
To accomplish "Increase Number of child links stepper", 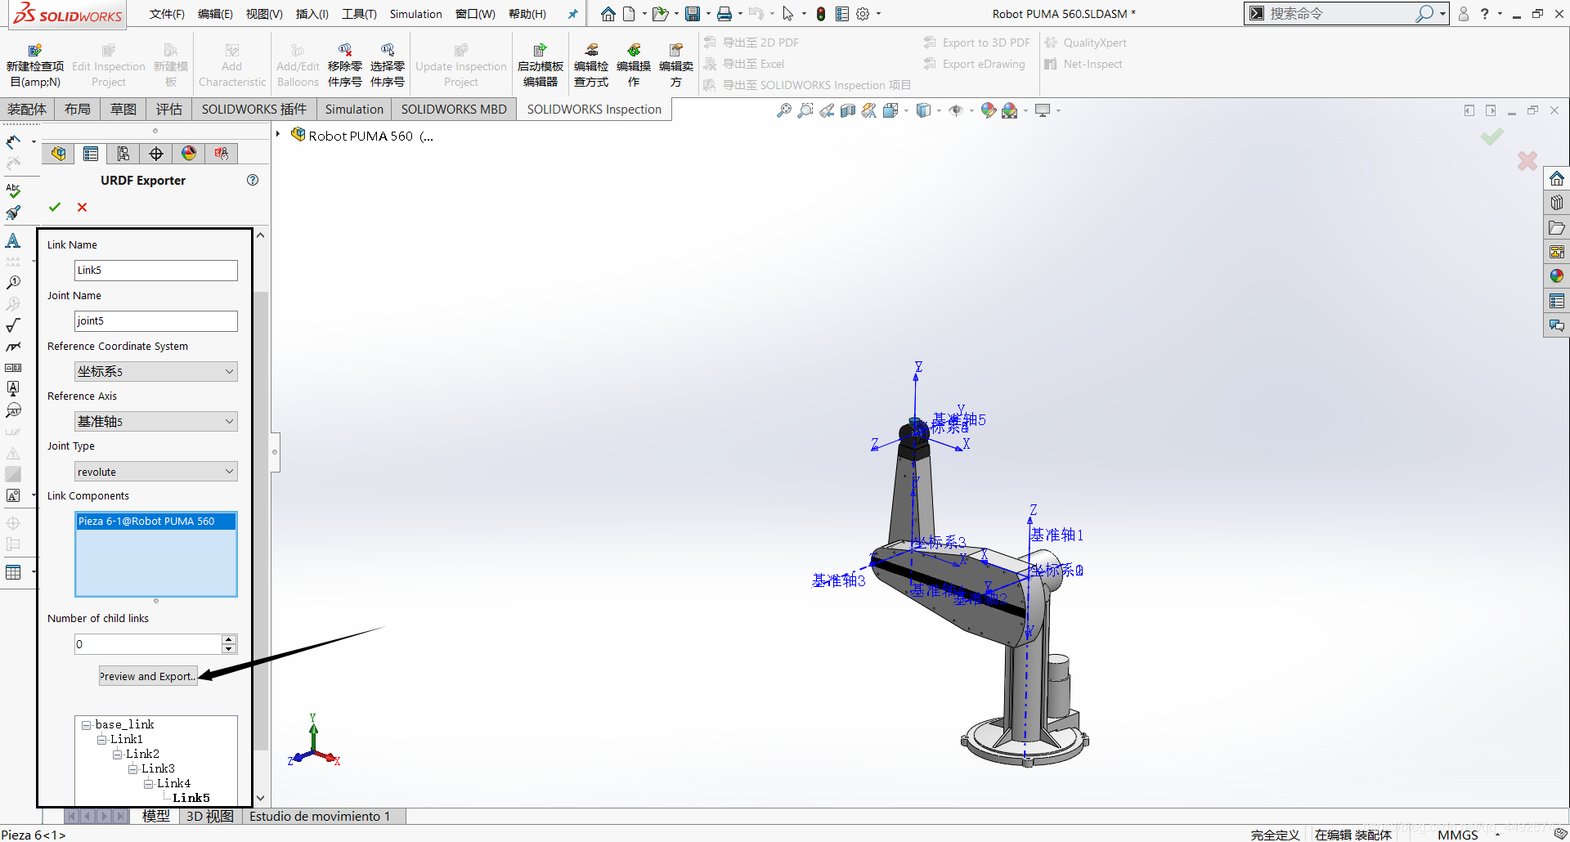I will (229, 639).
